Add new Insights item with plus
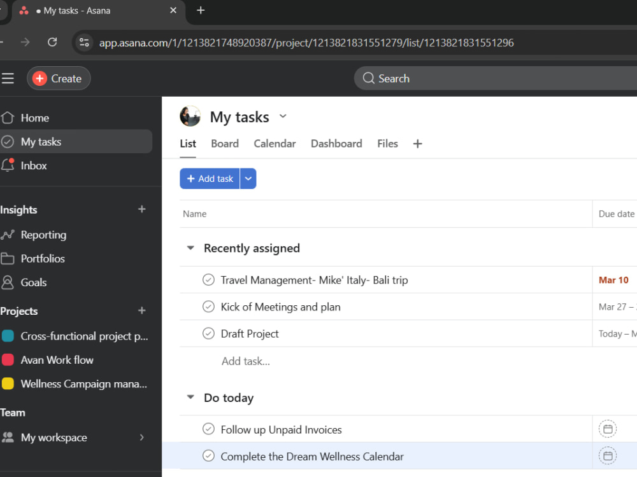This screenshot has height=477, width=637. click(142, 209)
